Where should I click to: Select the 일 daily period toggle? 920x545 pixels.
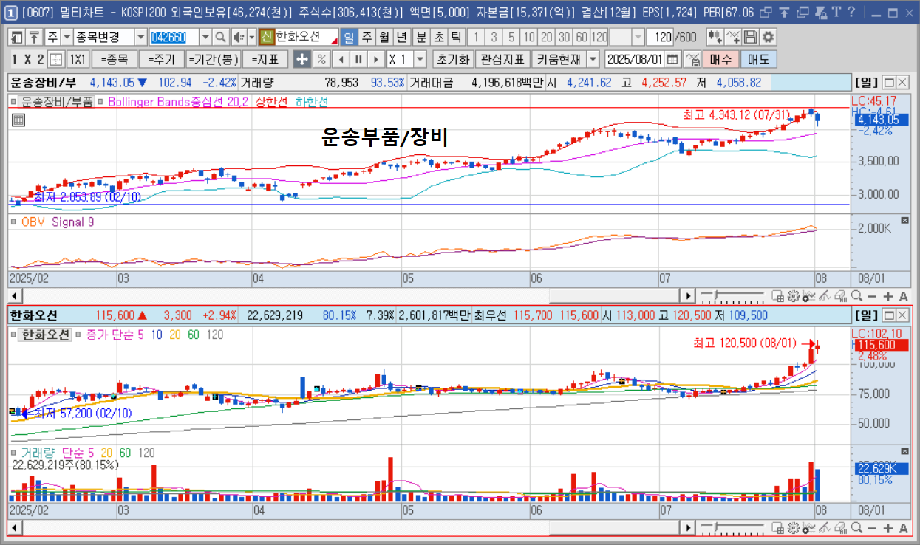349,37
